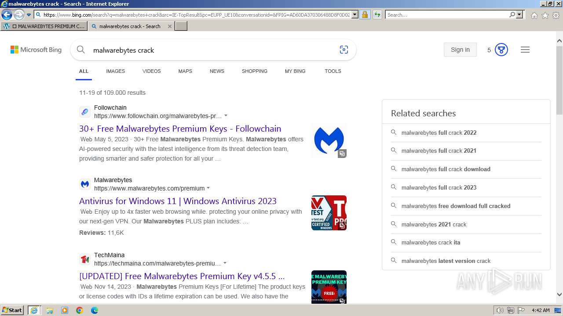The height and width of the screenshot is (316, 563).
Task: Open Antivirus for Windows 11 link
Action: pos(178,201)
